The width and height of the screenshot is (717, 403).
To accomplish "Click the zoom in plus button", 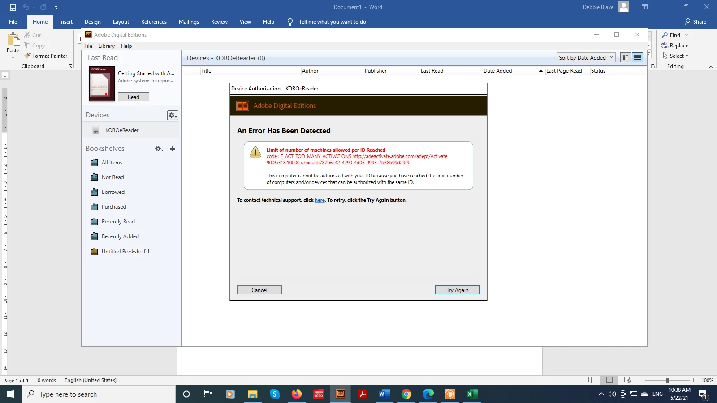I will [x=693, y=380].
